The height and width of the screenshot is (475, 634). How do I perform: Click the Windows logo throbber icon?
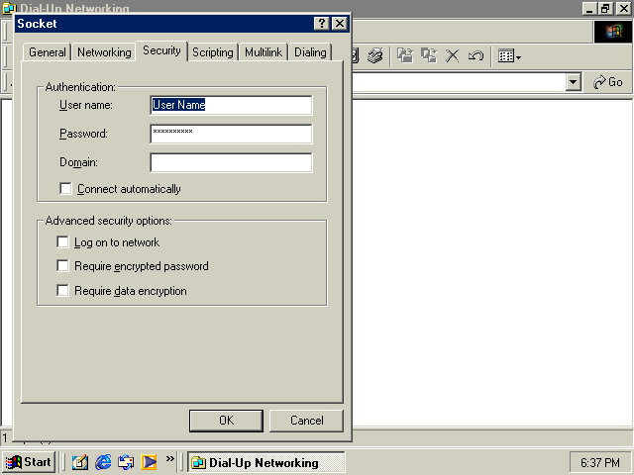tap(613, 32)
